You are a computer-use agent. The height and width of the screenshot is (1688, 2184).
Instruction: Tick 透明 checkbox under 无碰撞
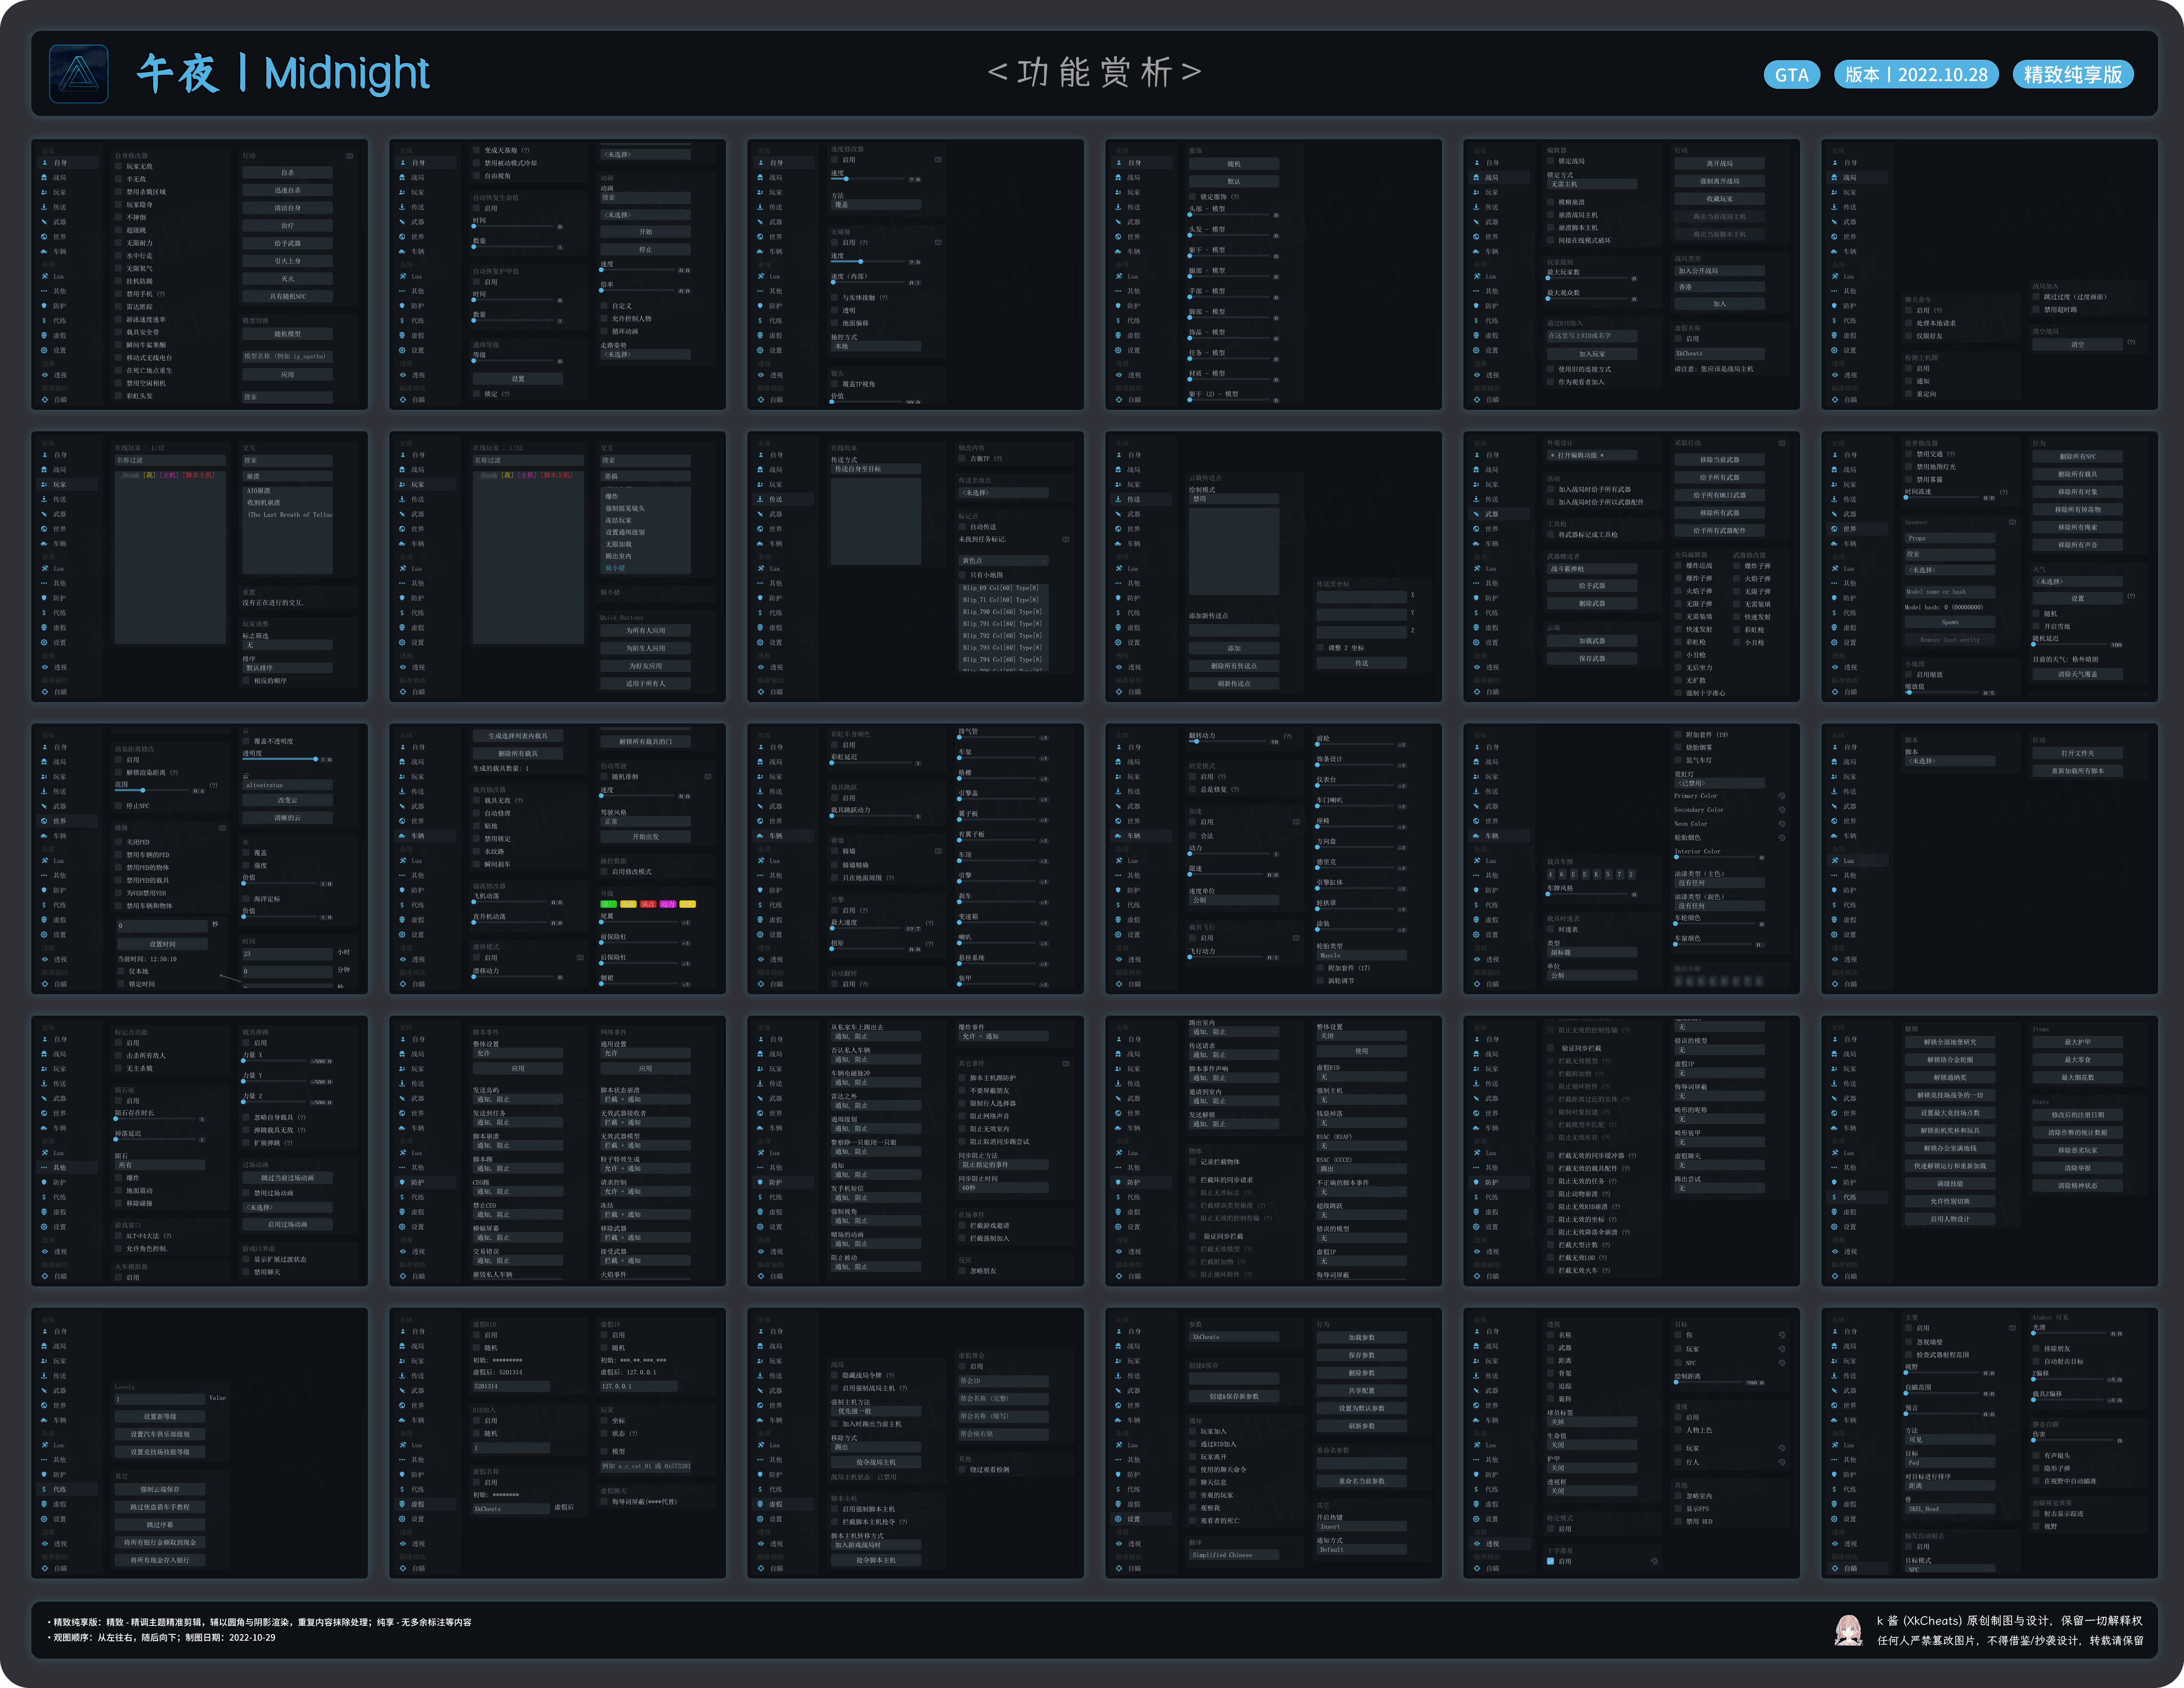click(835, 310)
